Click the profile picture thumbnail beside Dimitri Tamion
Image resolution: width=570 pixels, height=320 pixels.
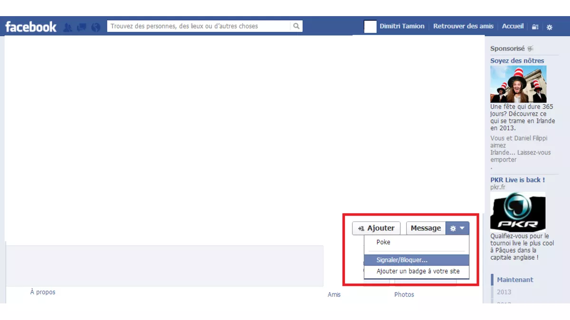pos(370,27)
